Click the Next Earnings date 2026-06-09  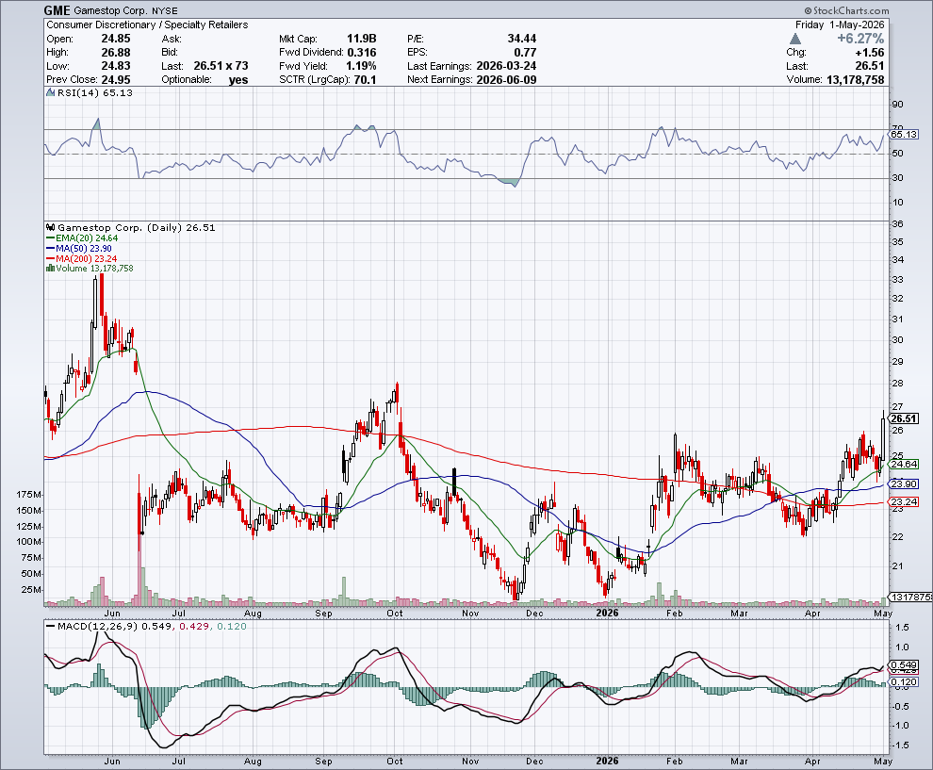click(x=506, y=80)
